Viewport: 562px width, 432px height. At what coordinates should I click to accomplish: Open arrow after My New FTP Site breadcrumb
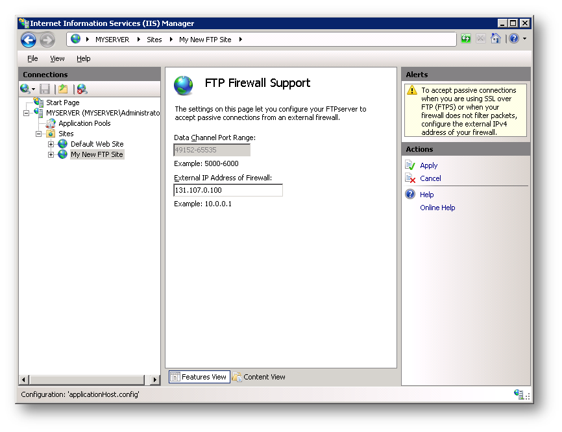point(241,40)
